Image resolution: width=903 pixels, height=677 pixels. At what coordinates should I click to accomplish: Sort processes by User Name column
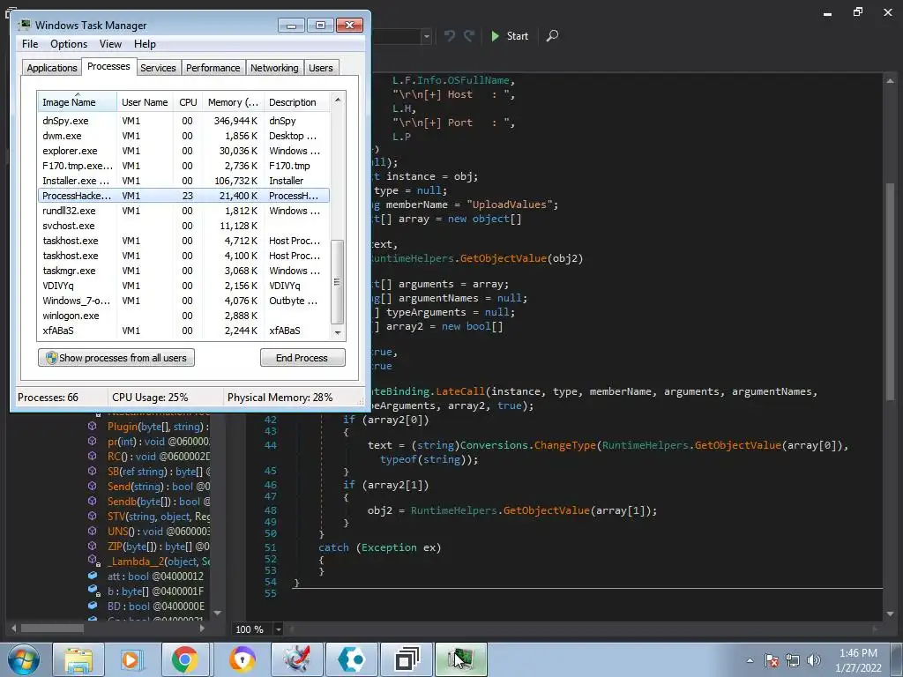pos(146,102)
